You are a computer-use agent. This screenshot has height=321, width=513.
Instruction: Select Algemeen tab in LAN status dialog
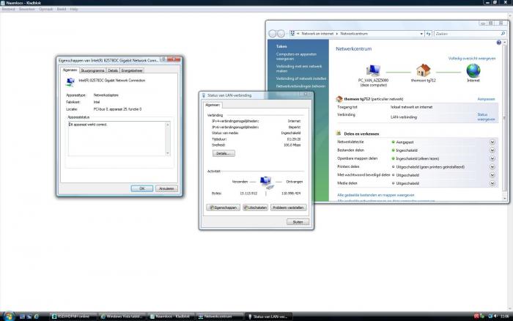213,105
